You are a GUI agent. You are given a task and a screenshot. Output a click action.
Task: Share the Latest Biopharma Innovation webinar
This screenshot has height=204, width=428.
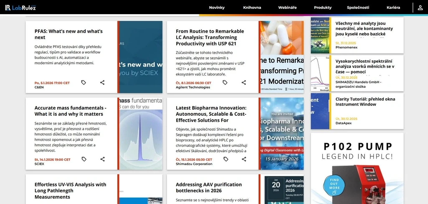point(244,159)
